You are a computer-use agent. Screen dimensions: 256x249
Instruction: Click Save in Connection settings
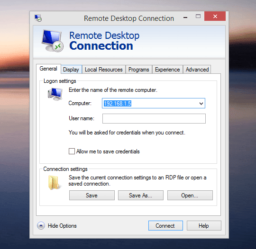click(92, 195)
